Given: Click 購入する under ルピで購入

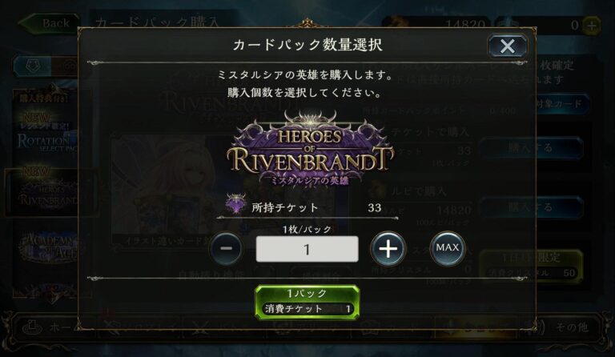Looking at the screenshot, I should pos(531,207).
